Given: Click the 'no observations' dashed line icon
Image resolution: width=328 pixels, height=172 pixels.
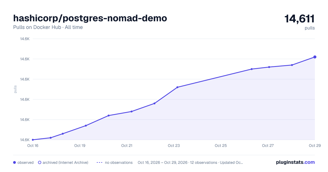Looking at the screenshot, I should pos(99,162).
